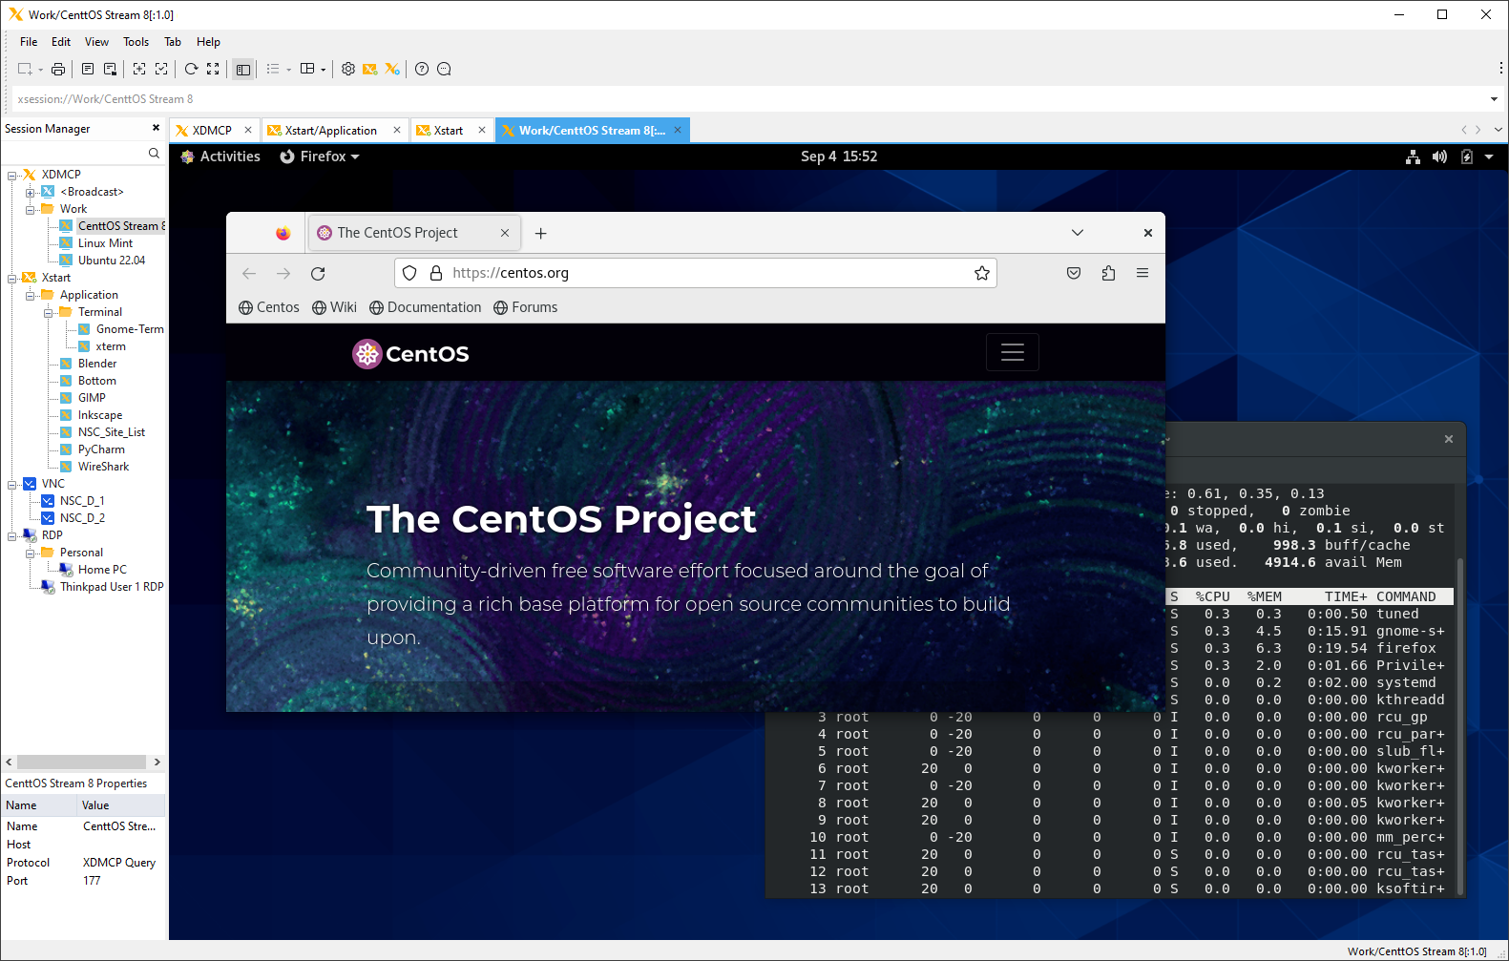1509x961 pixels.
Task: Toggle the Session Manager panel button
Action: point(243,69)
